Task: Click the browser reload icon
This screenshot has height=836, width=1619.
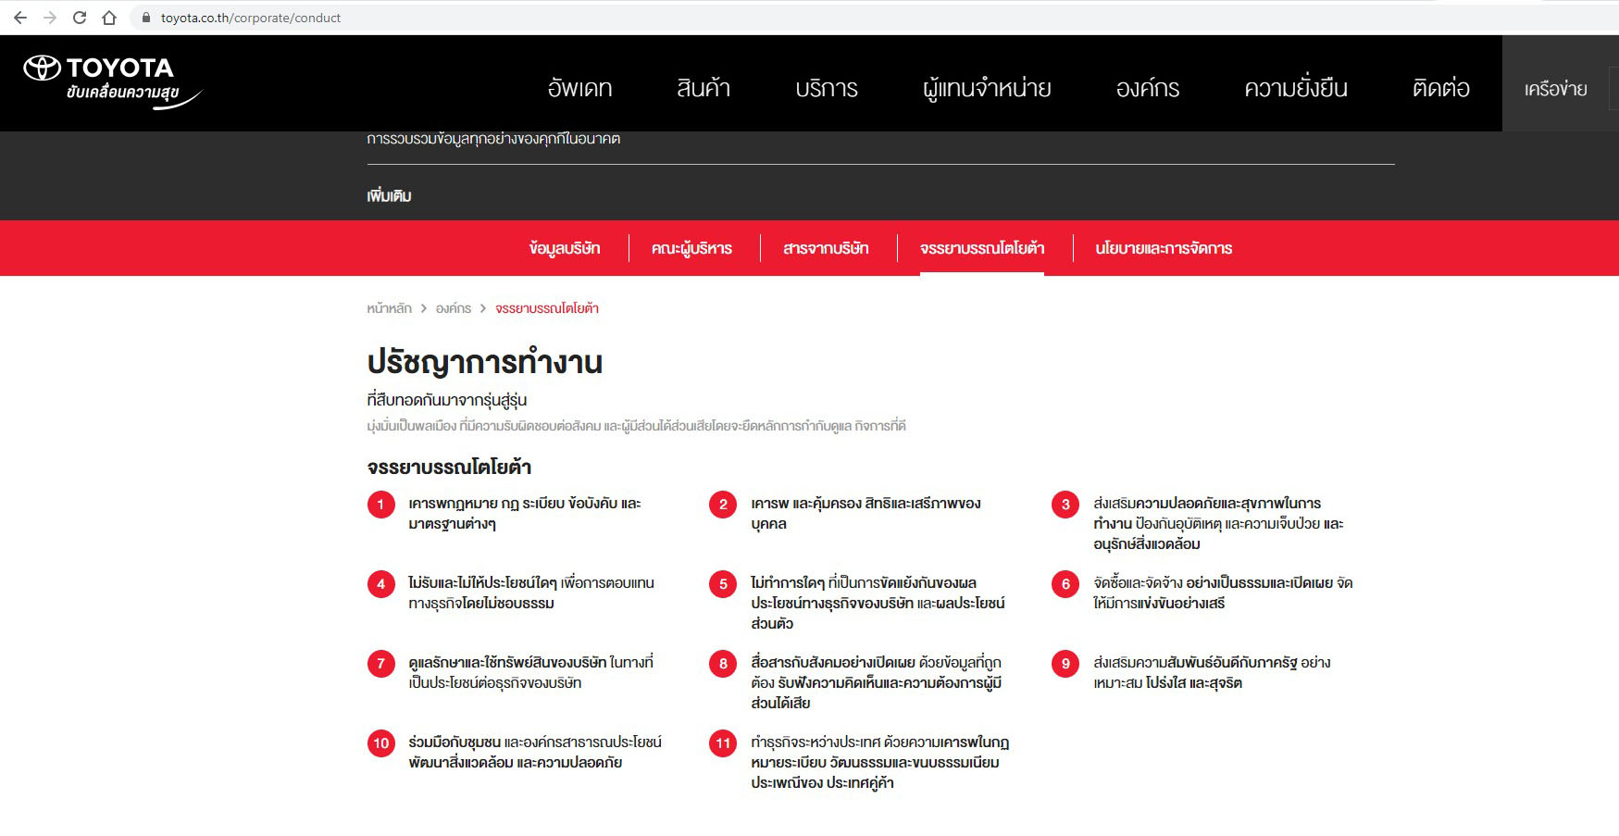Action: [x=80, y=18]
